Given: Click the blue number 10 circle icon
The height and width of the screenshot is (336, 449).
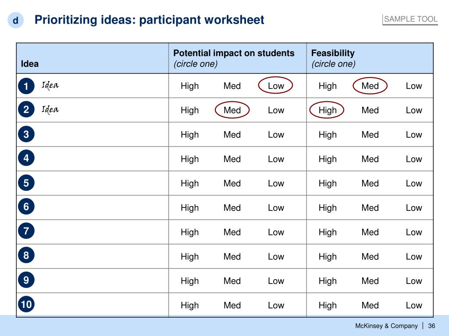Looking at the screenshot, I should coord(26,304).
